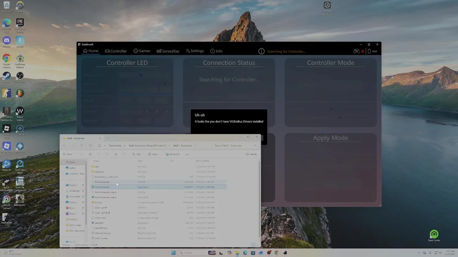Open the Windows Start menu
This screenshot has width=458, height=257.
tap(174, 253)
